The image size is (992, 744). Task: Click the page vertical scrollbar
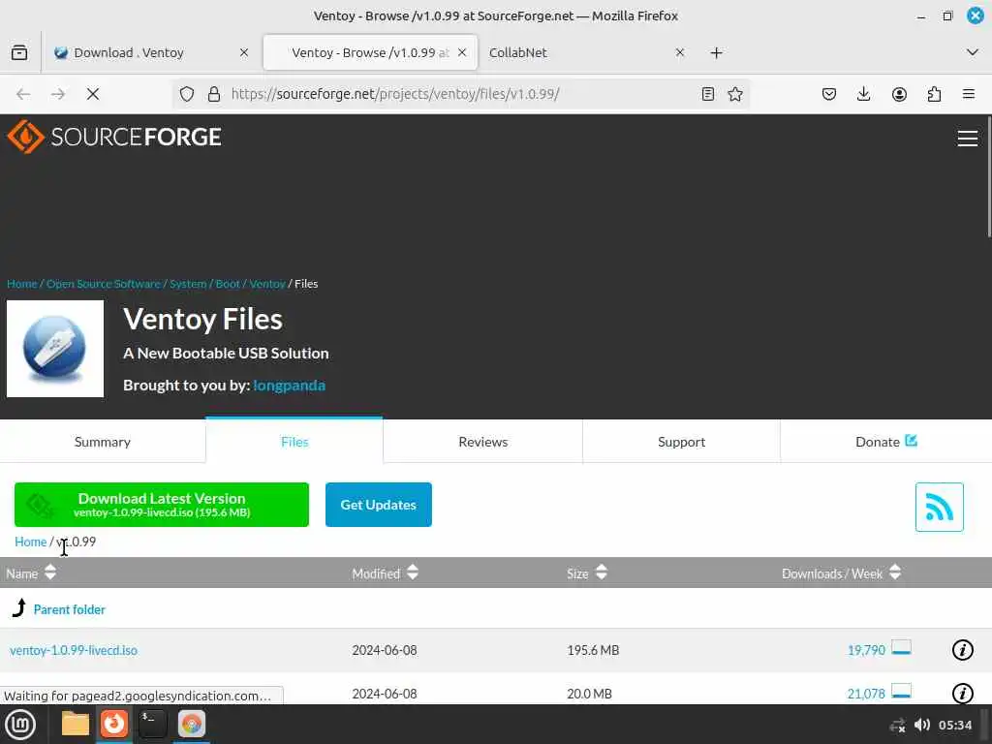pyautogui.click(x=988, y=178)
